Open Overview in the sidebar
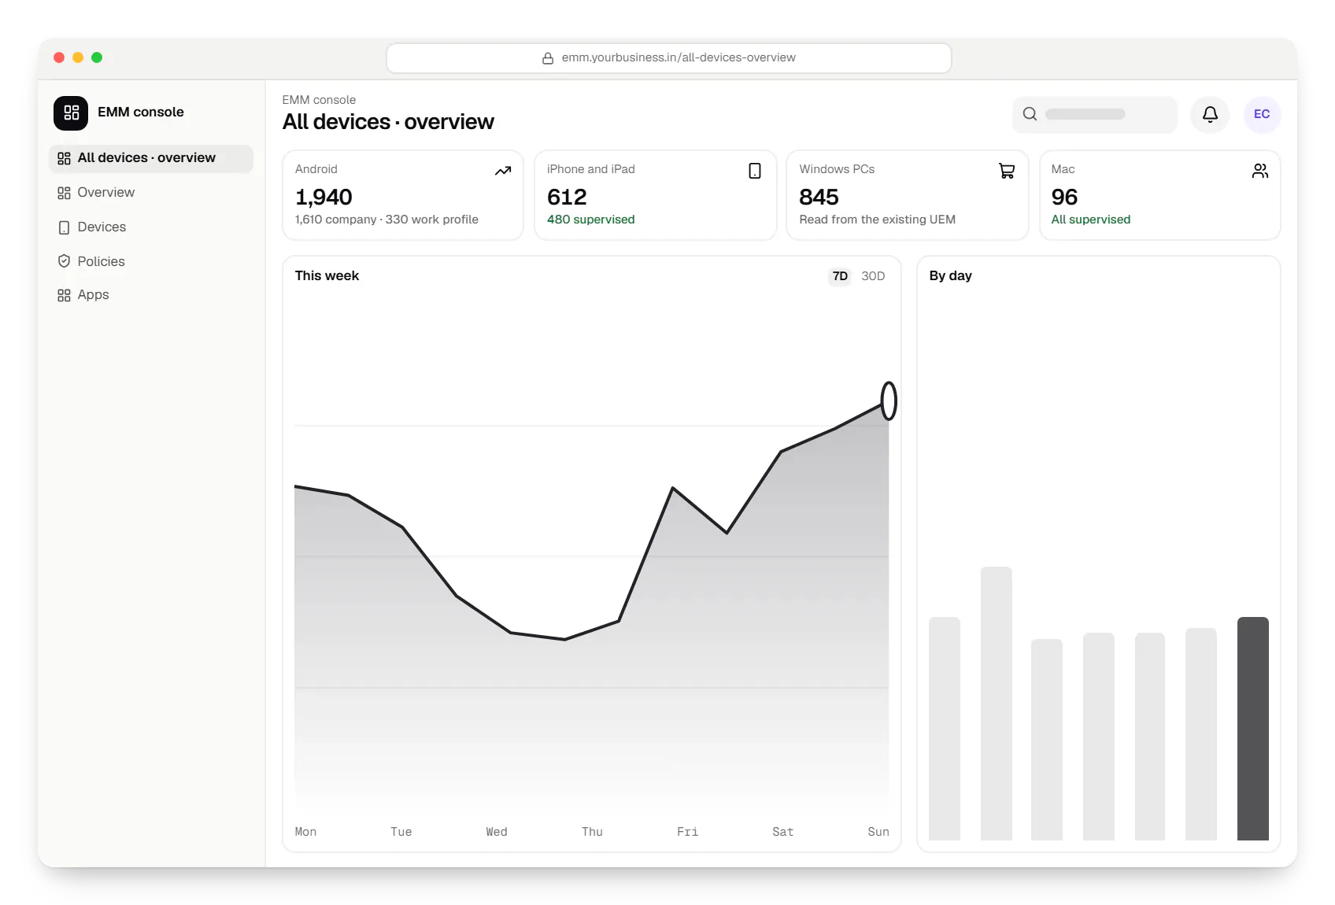The image size is (1335, 905). [x=151, y=193]
